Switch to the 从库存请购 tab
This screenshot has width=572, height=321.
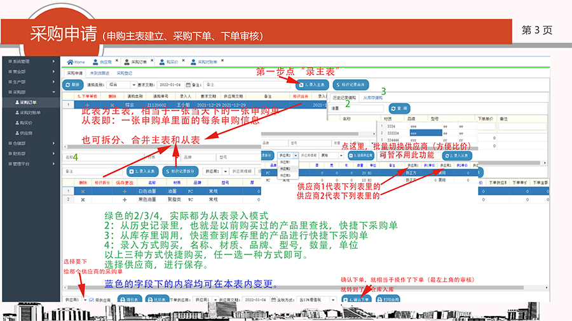click(373, 98)
